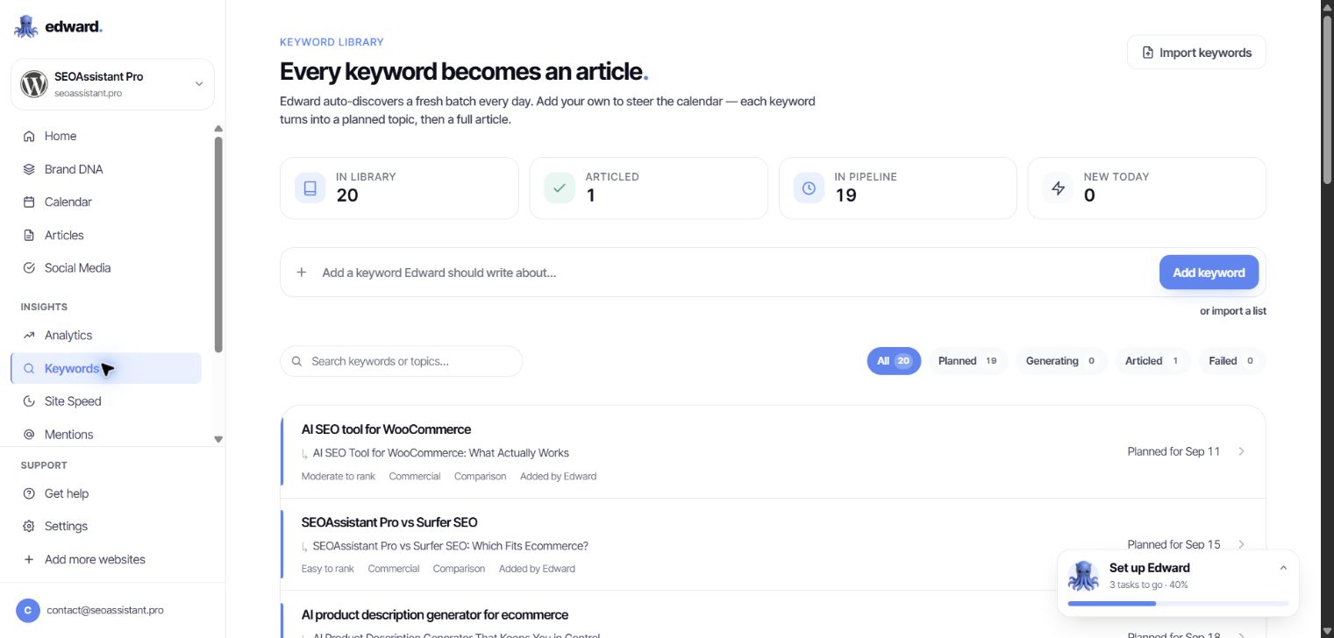Click the Articled checkmark icon
This screenshot has width=1334, height=638.
pyautogui.click(x=560, y=188)
